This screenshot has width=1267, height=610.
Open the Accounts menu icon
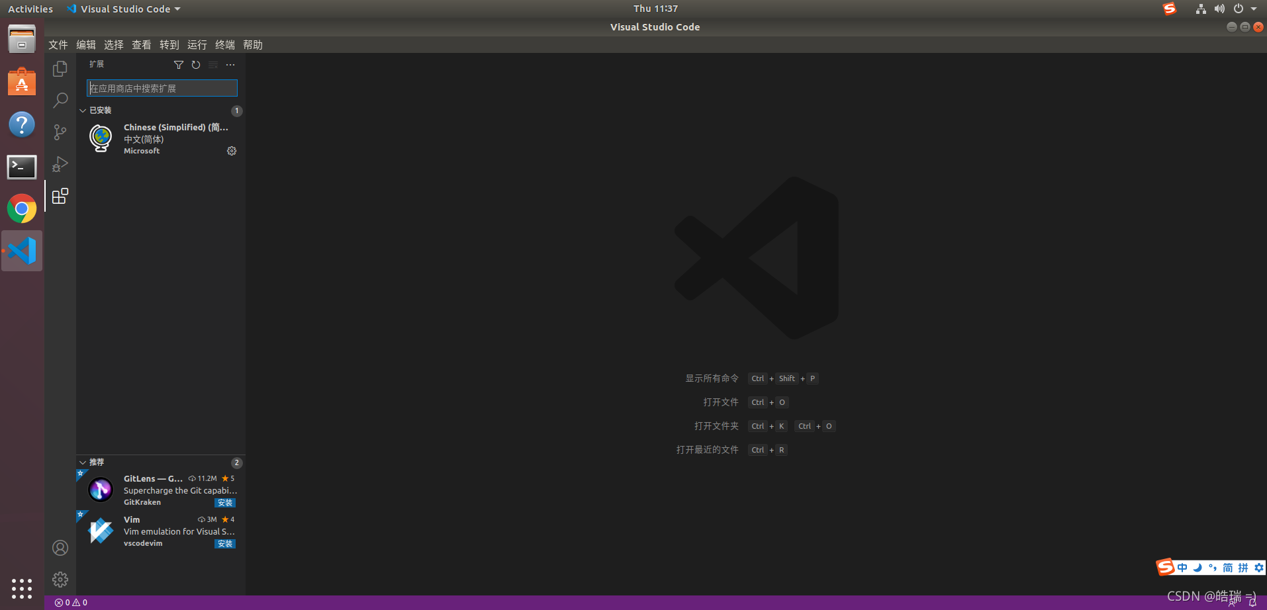tap(60, 548)
